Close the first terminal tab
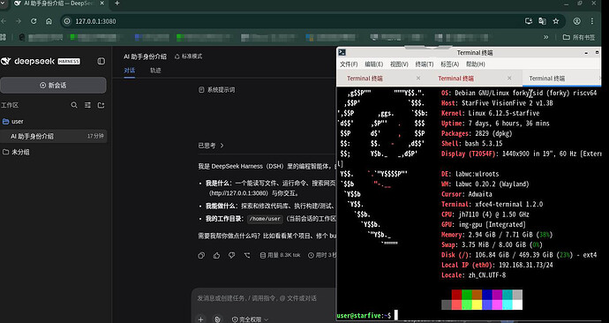609x323 pixels. 418,78
